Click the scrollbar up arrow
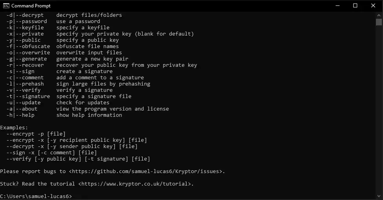The height and width of the screenshot is (200, 383). (x=379, y=15)
